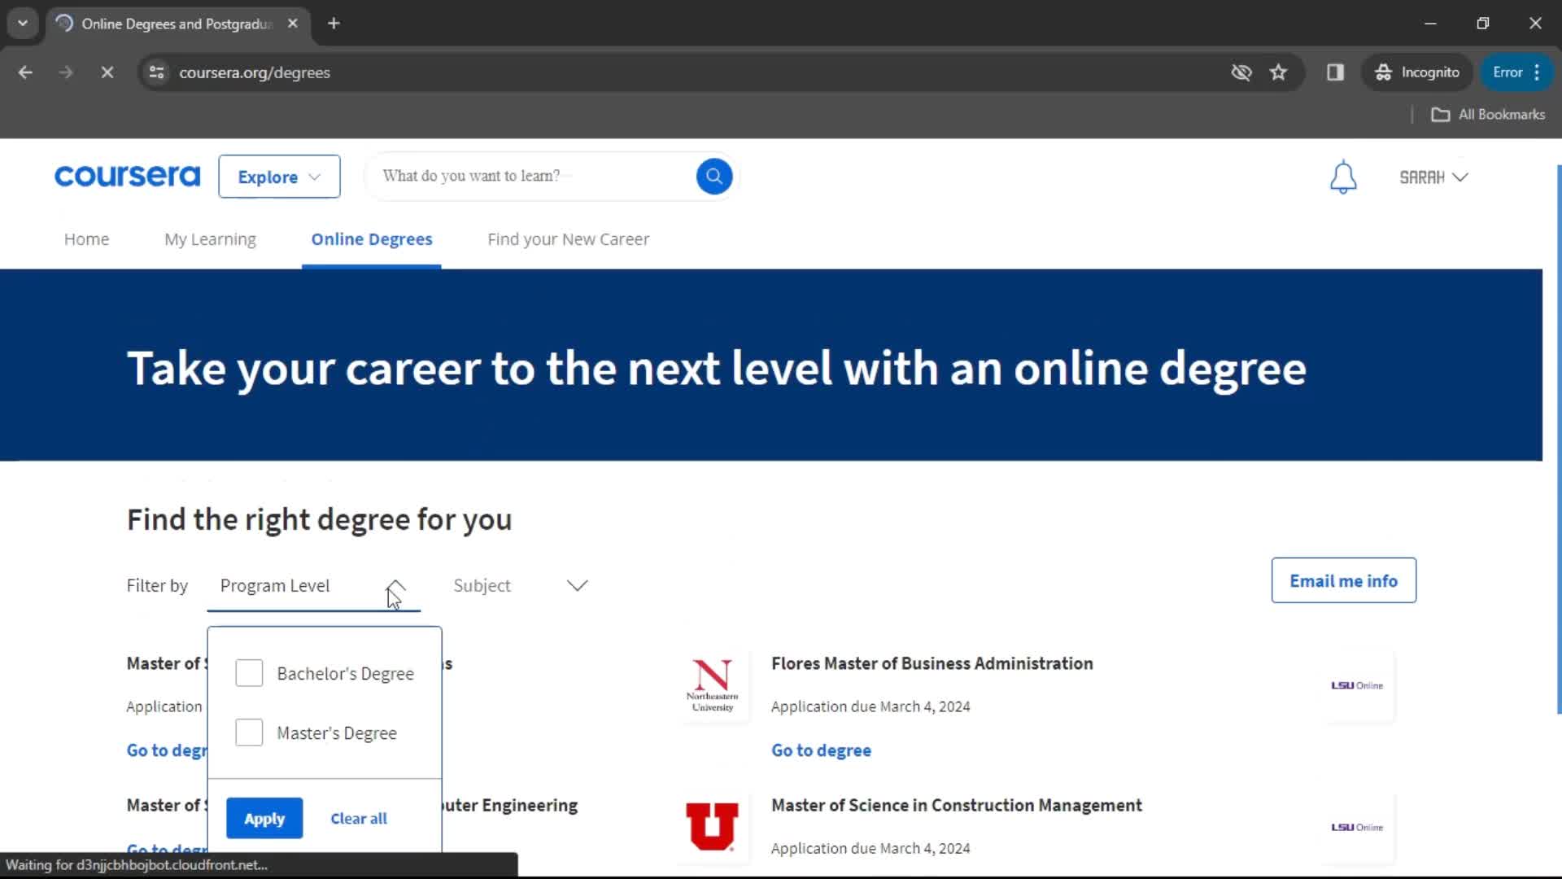Click the Coursera home logo icon
This screenshot has height=879, width=1562.
pyautogui.click(x=128, y=176)
